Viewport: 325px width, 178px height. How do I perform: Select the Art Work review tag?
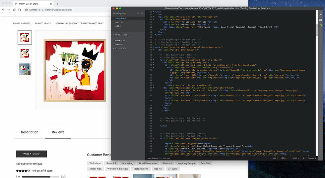click(x=173, y=169)
